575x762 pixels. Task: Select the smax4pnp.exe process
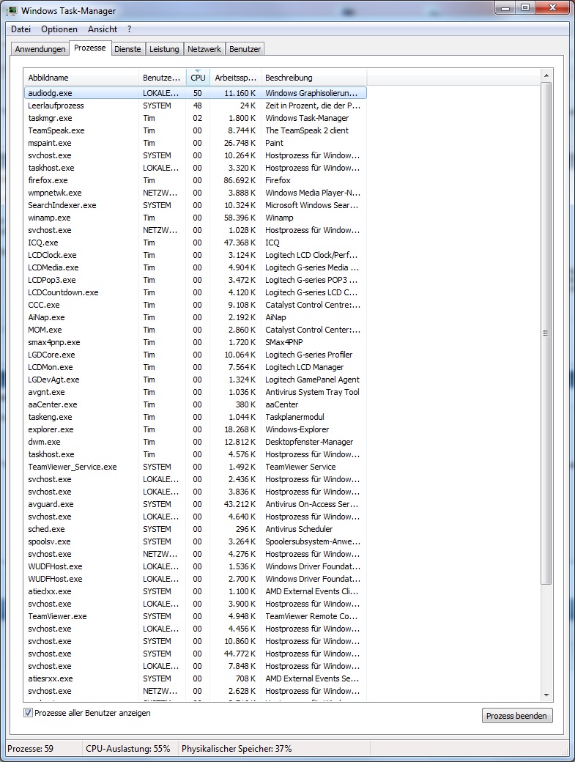(x=196, y=342)
